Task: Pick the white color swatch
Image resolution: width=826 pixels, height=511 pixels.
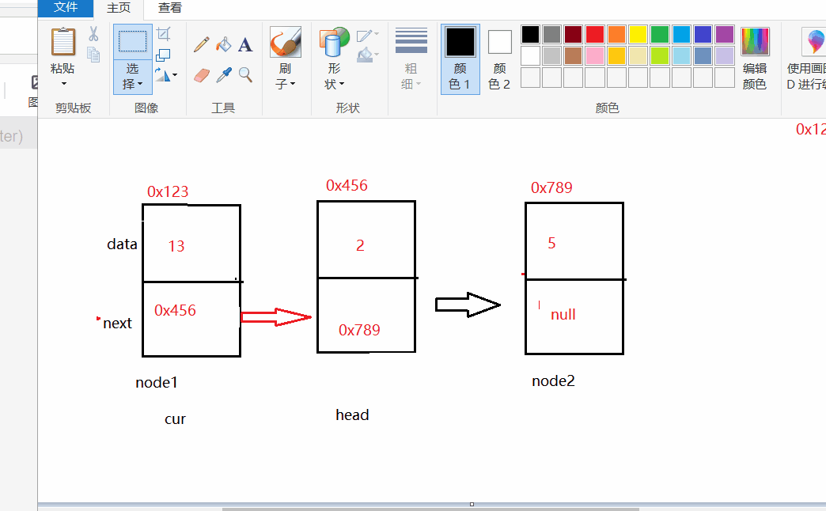Action: pyautogui.click(x=530, y=56)
